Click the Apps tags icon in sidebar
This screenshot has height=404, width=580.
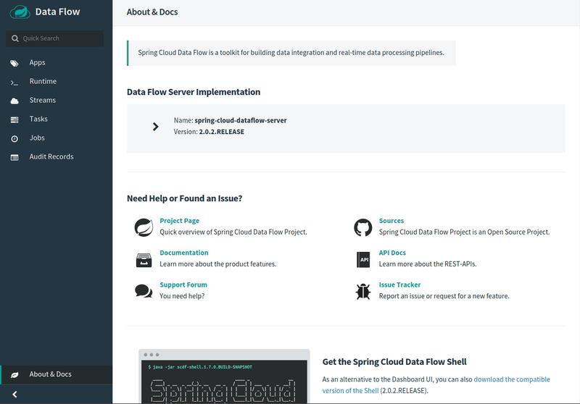(x=14, y=63)
